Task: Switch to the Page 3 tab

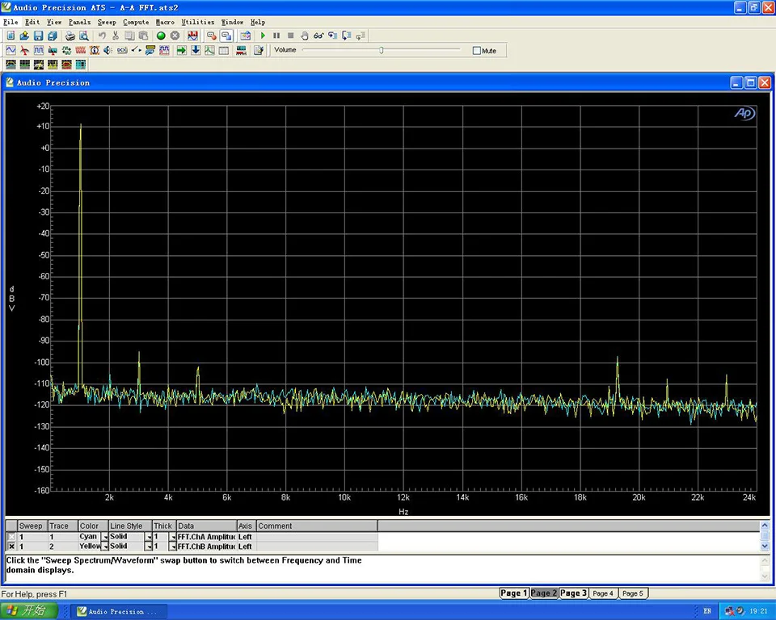Action: [573, 593]
